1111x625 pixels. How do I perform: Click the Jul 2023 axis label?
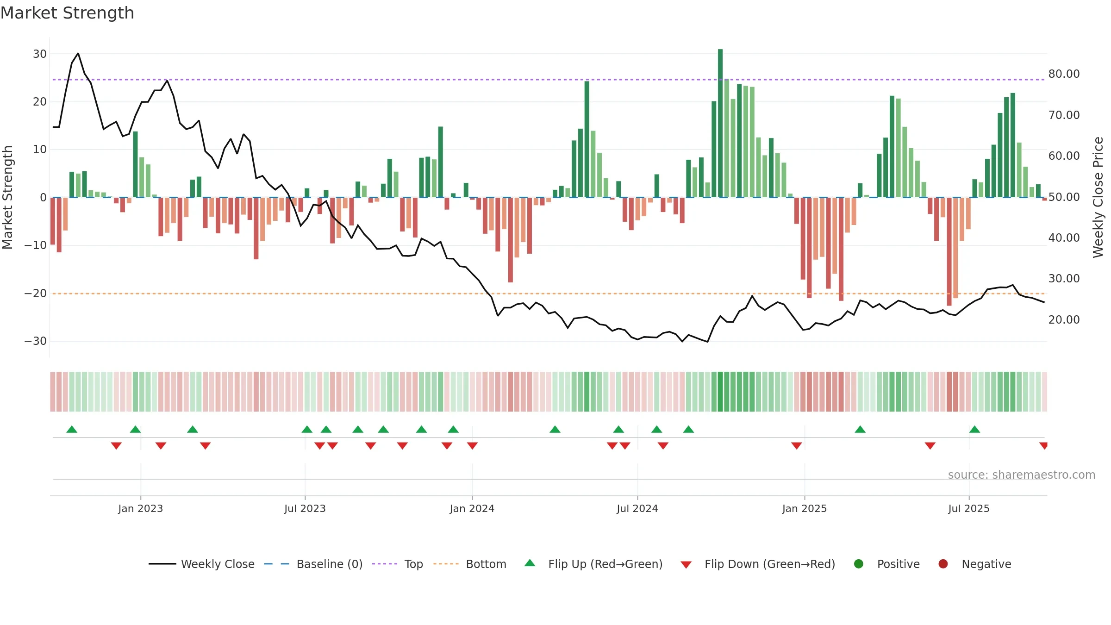[x=305, y=508]
